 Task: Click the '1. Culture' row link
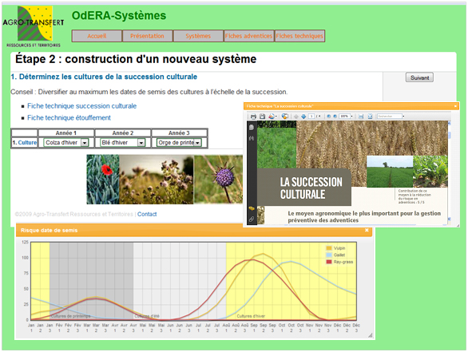click(25, 143)
